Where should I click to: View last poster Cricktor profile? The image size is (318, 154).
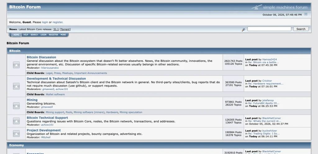coord(267,81)
